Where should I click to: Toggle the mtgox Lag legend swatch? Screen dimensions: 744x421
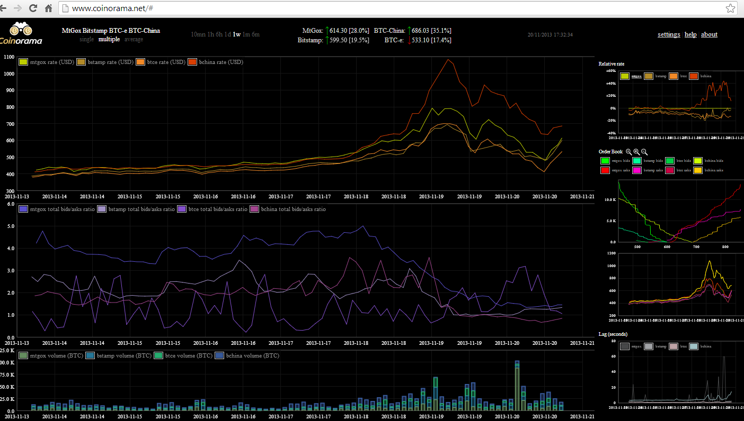pyautogui.click(x=625, y=346)
